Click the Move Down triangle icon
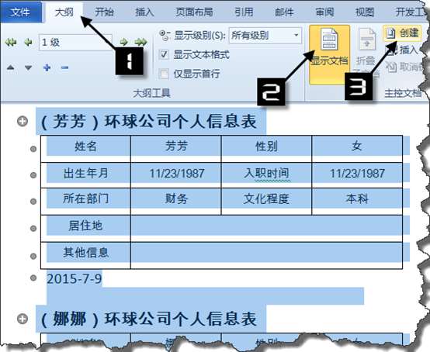Screen dimensions: 430x352 28,67
